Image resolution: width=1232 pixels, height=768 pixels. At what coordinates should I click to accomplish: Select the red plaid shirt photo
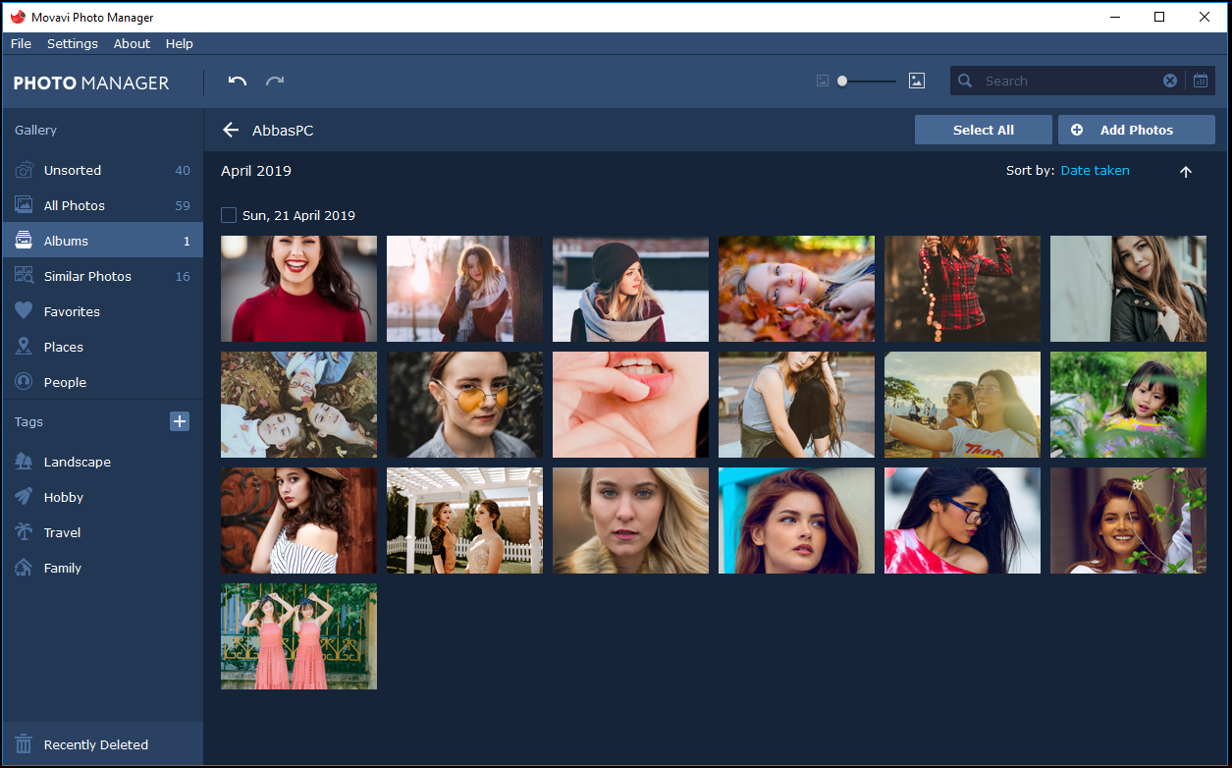tap(962, 289)
